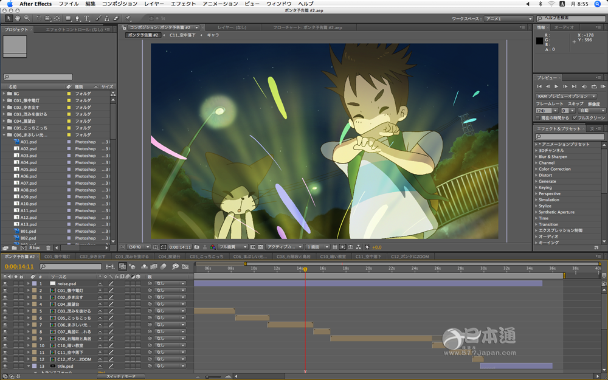This screenshot has width=608, height=380.
Task: Play the preview
Action: 556,86
